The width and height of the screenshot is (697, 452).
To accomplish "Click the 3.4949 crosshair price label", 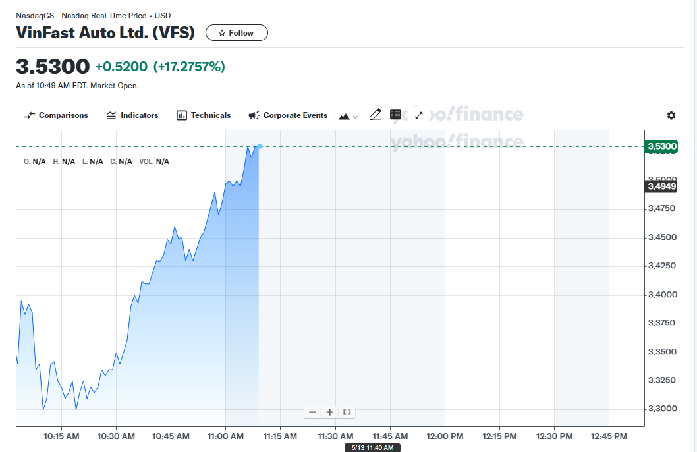I will click(661, 186).
